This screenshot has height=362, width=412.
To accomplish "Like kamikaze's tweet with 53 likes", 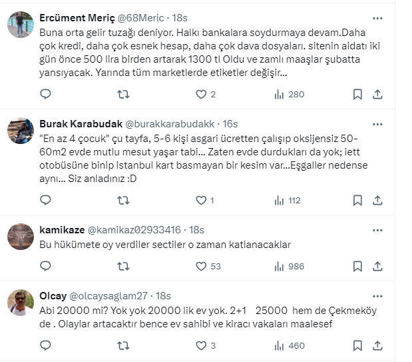I will 201,266.
